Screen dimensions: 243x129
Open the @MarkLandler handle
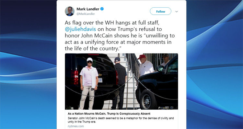click(x=86, y=14)
